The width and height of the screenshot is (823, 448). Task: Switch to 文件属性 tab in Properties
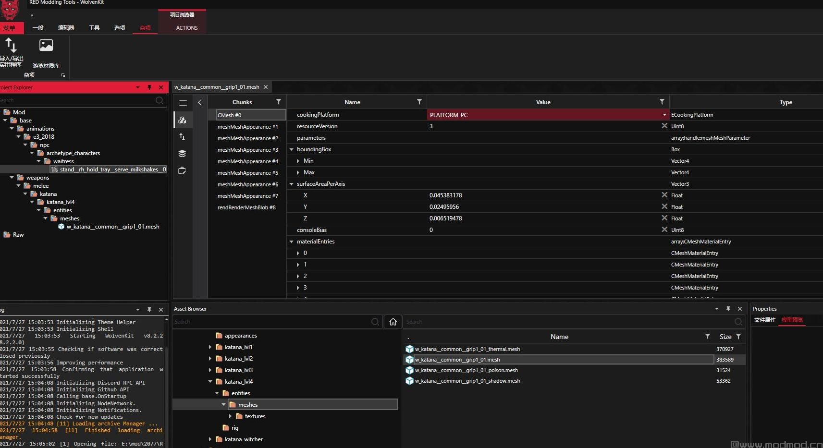tap(765, 320)
